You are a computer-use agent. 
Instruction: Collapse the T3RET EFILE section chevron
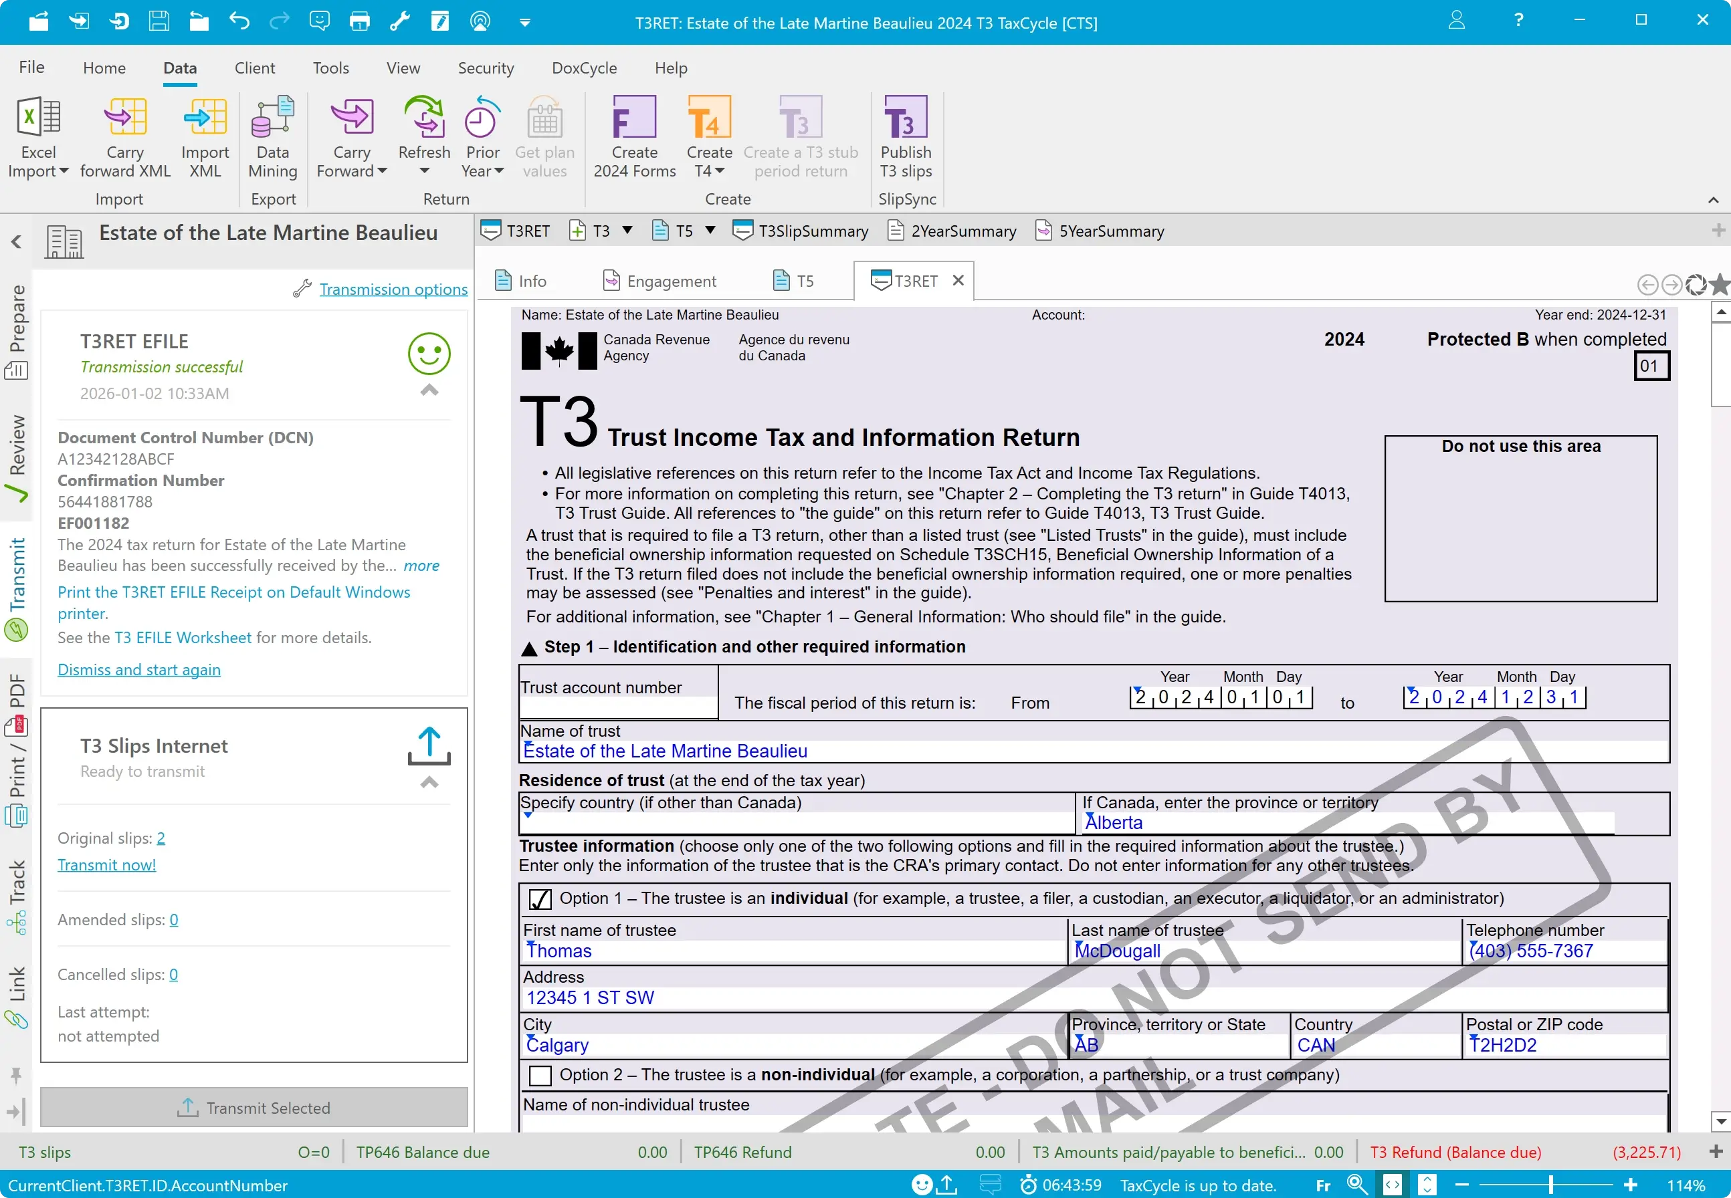tap(429, 390)
